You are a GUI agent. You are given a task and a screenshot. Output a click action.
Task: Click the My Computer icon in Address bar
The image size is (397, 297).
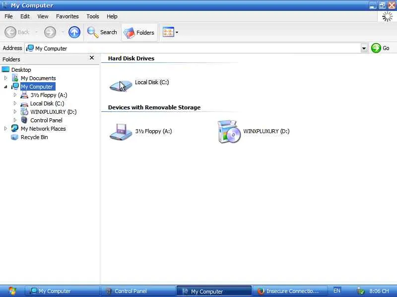(30, 48)
